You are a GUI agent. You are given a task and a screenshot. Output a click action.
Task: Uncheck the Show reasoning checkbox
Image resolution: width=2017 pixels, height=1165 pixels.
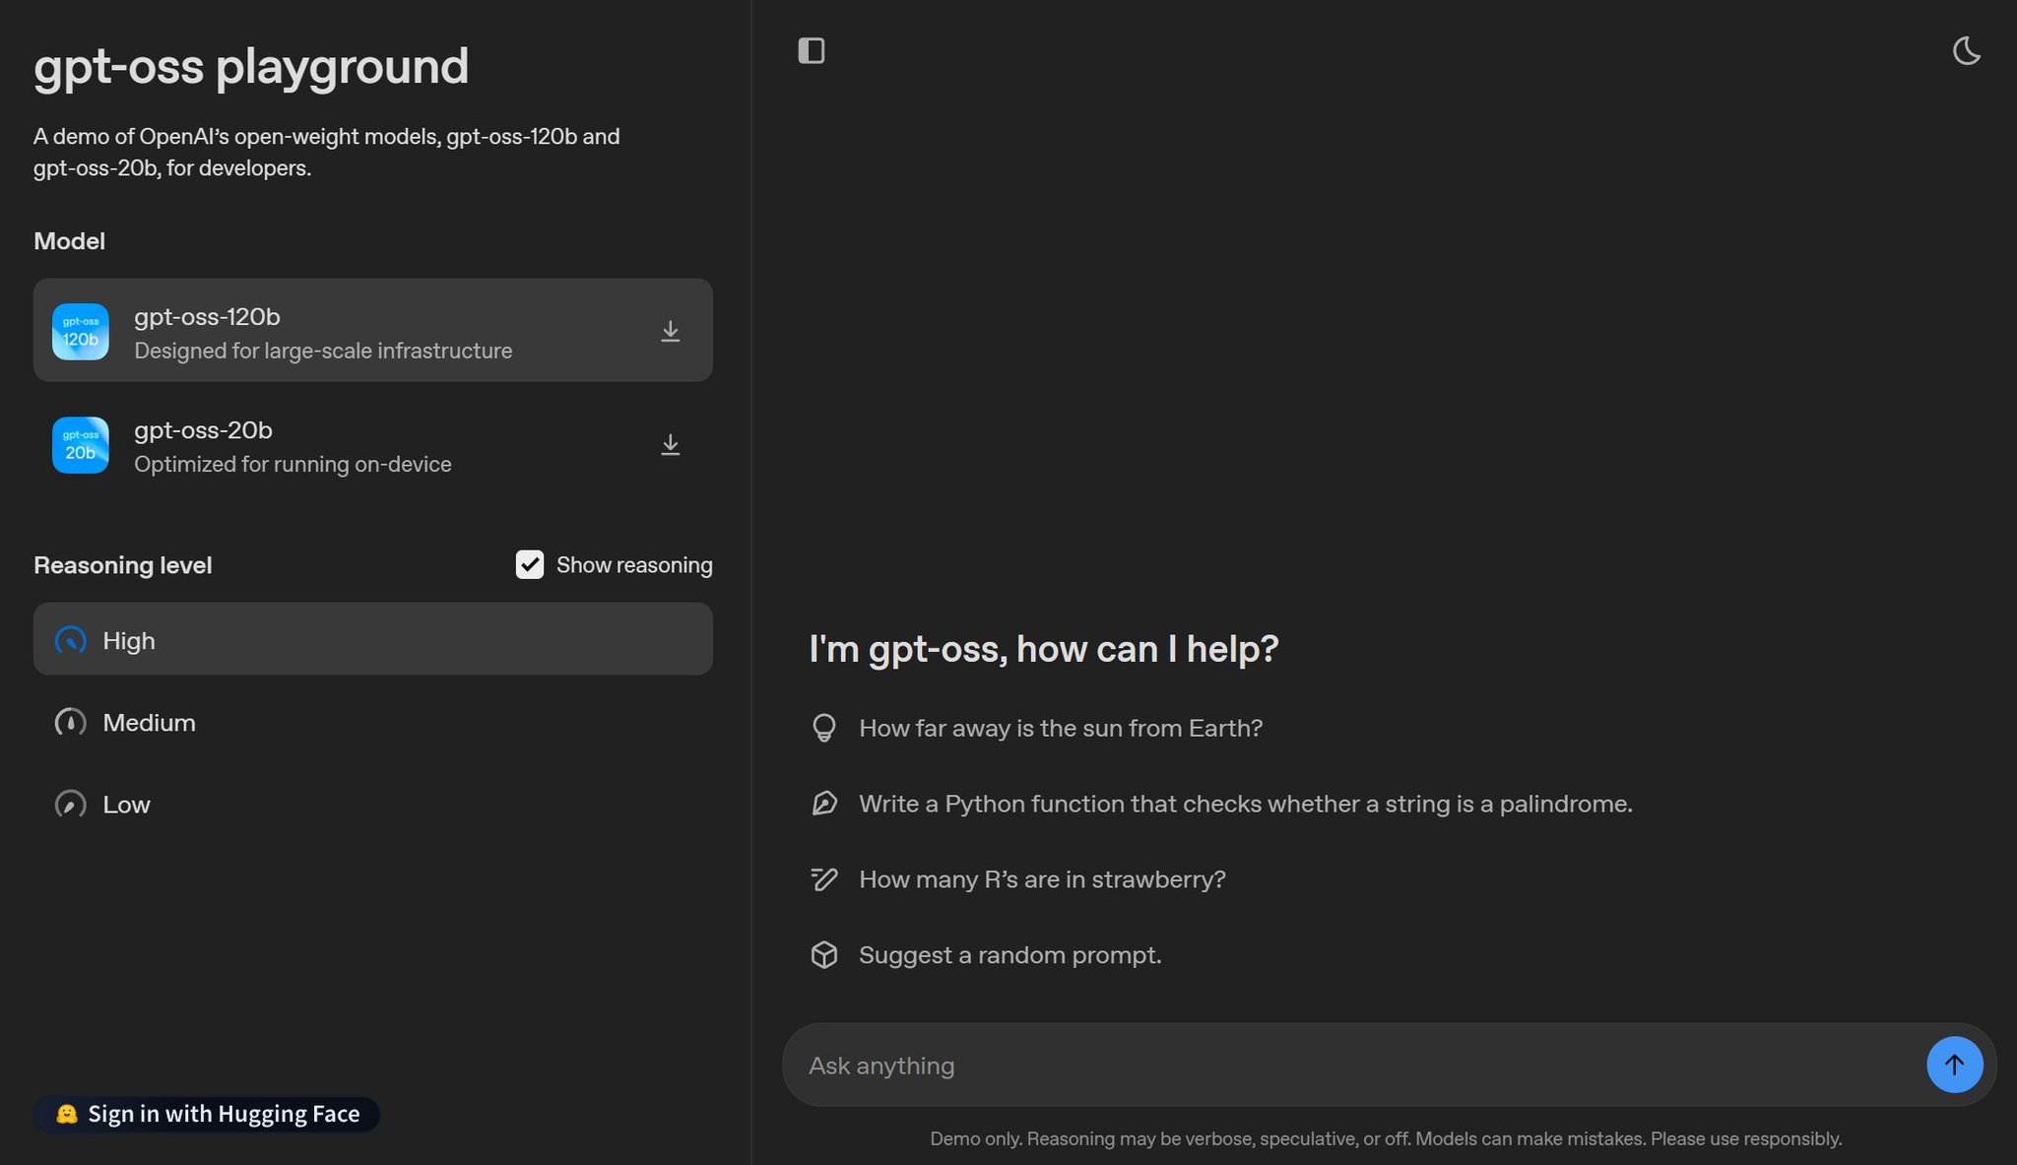(x=530, y=564)
